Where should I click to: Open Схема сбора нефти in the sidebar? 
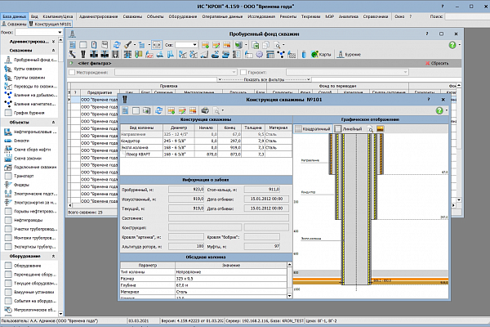point(26,150)
